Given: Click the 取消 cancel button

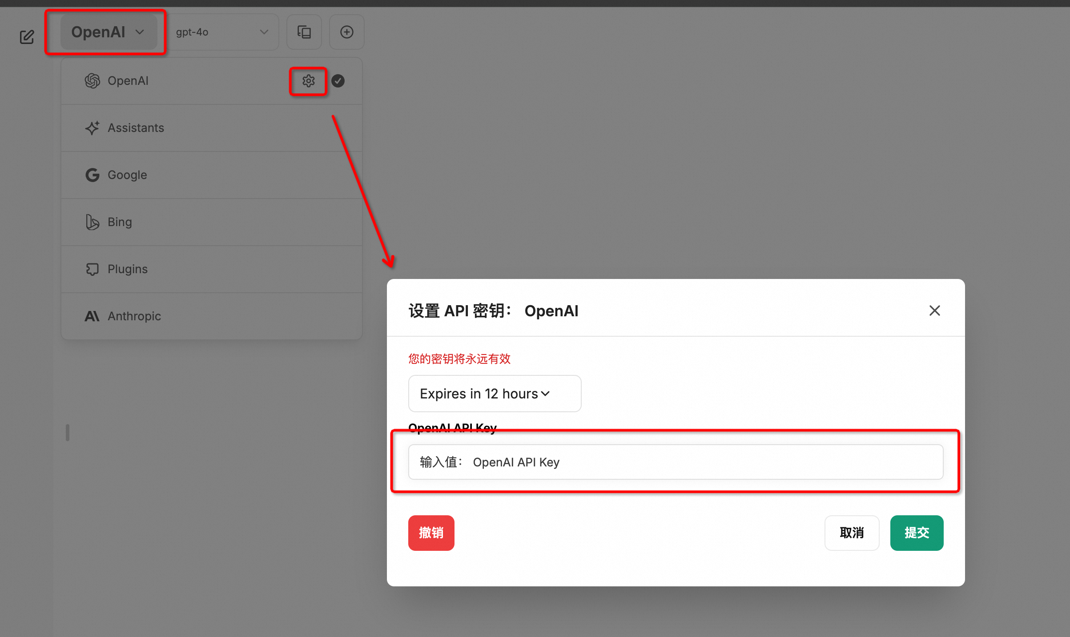Looking at the screenshot, I should (852, 533).
